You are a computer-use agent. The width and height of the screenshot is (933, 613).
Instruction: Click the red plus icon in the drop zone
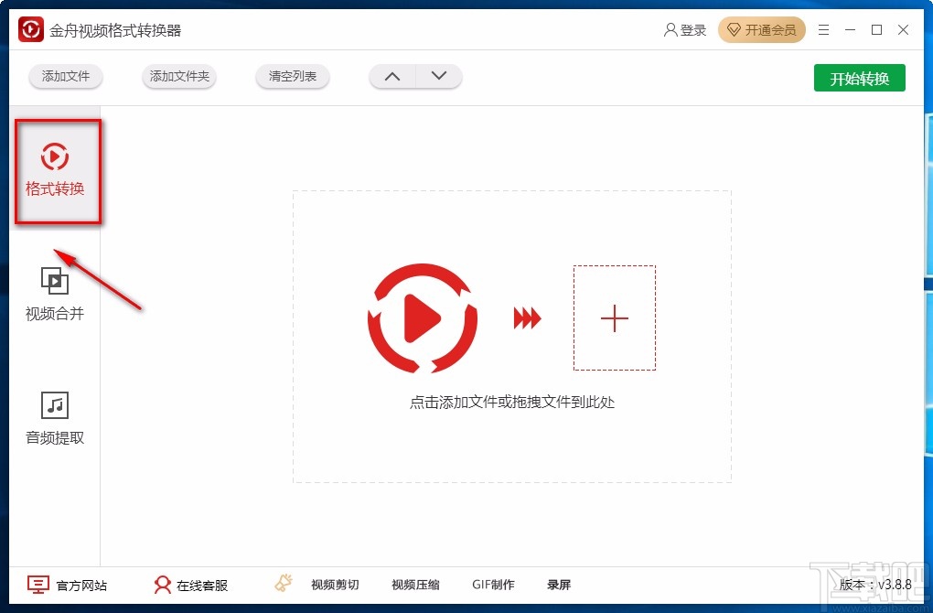(614, 318)
